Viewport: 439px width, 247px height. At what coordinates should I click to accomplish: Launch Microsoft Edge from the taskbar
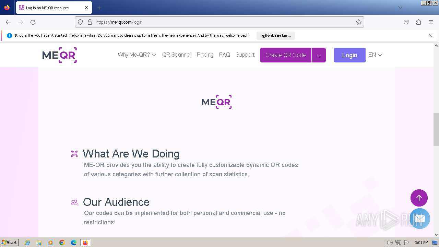(x=74, y=243)
